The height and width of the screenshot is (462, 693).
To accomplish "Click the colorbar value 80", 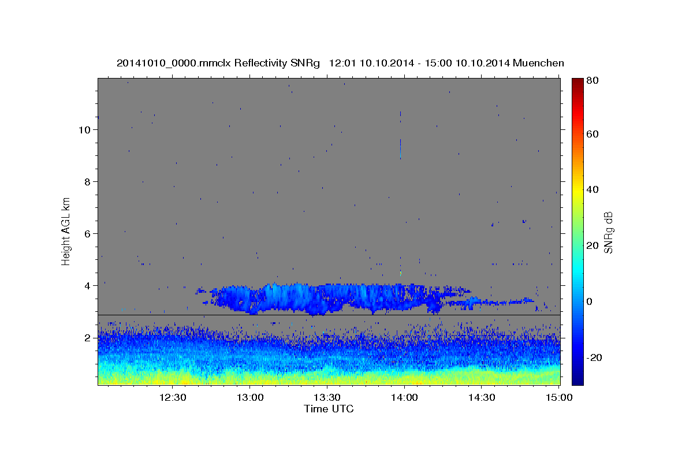I will click(x=592, y=81).
